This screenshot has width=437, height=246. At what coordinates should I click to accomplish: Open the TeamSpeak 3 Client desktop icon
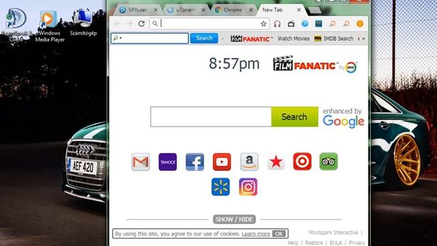16,25
